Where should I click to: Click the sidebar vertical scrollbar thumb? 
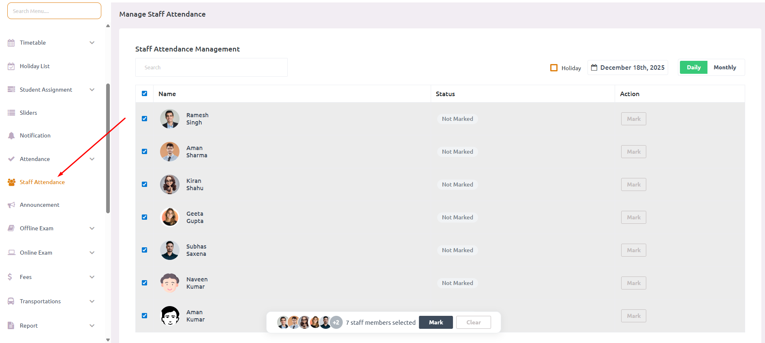[108, 148]
